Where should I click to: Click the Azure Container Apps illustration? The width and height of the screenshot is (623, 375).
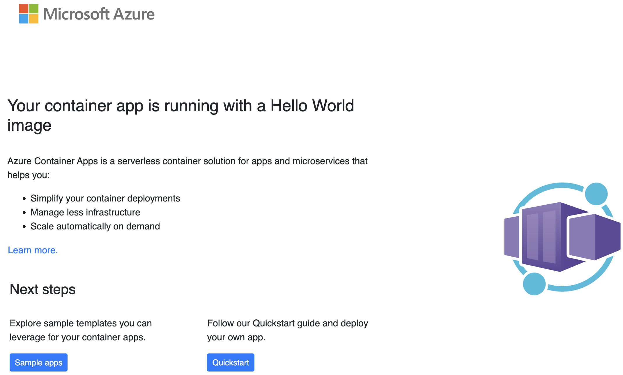pos(562,239)
